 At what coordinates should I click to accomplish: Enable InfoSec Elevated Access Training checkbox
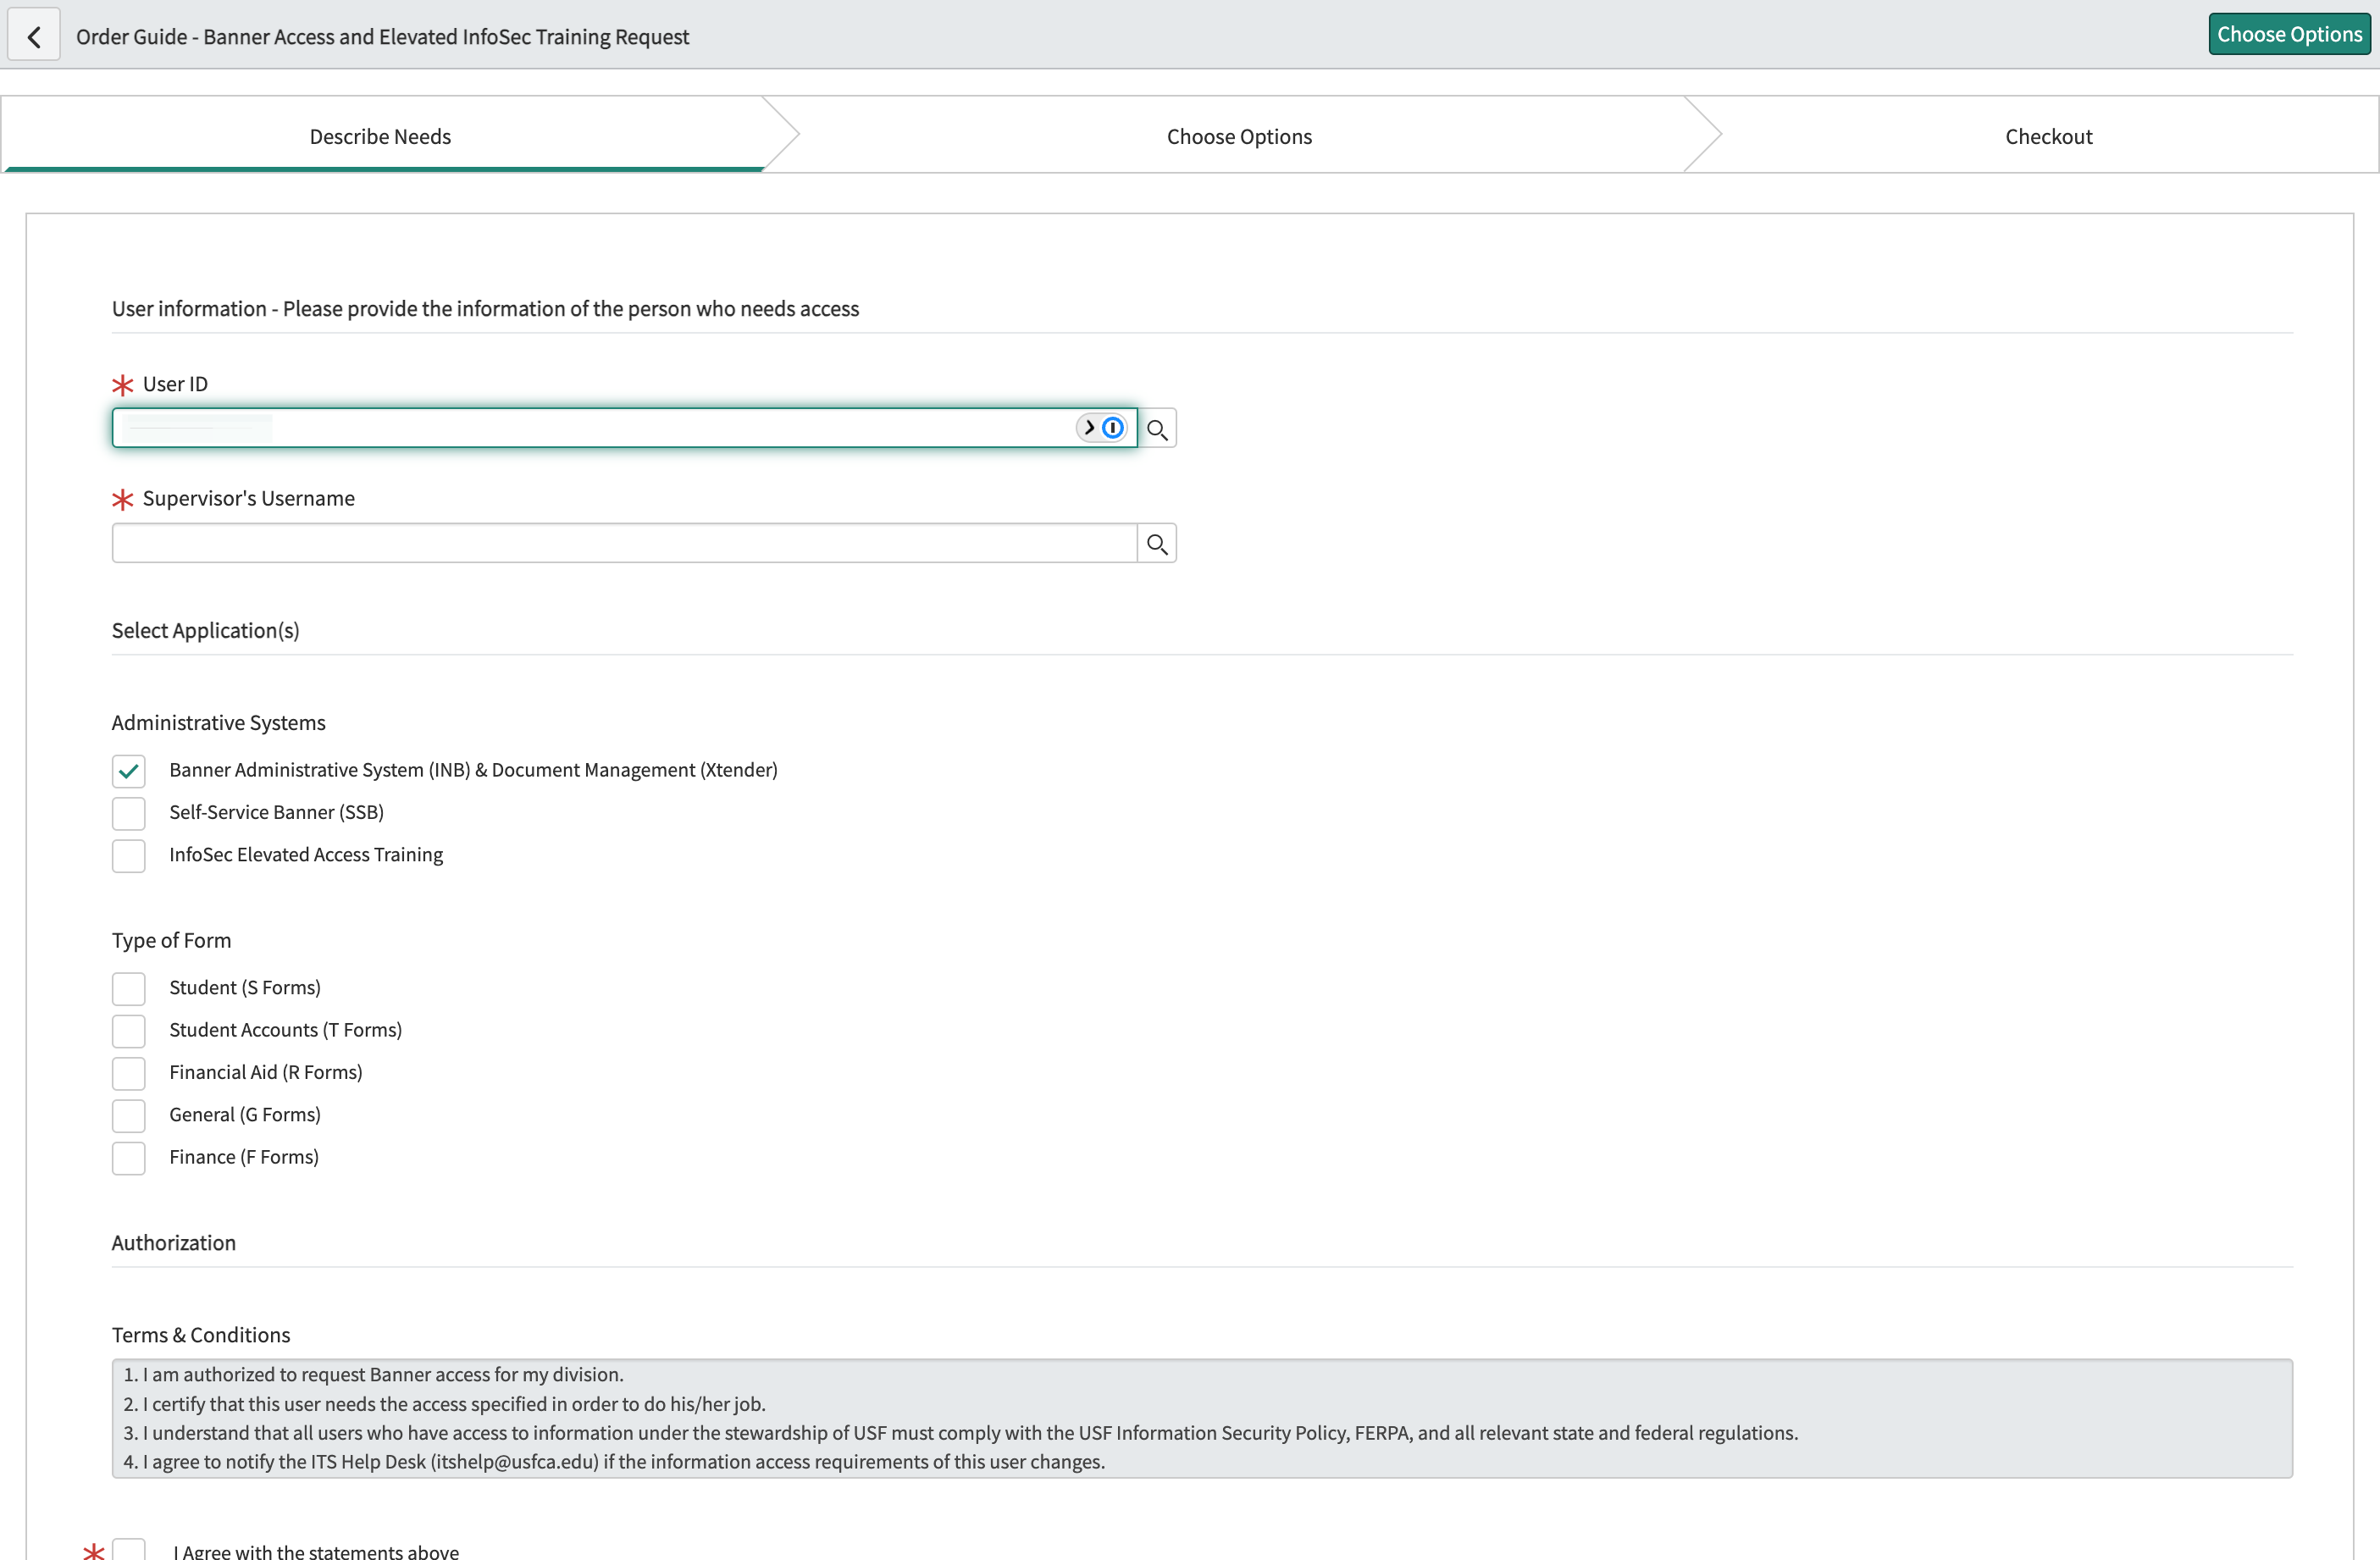(x=128, y=856)
